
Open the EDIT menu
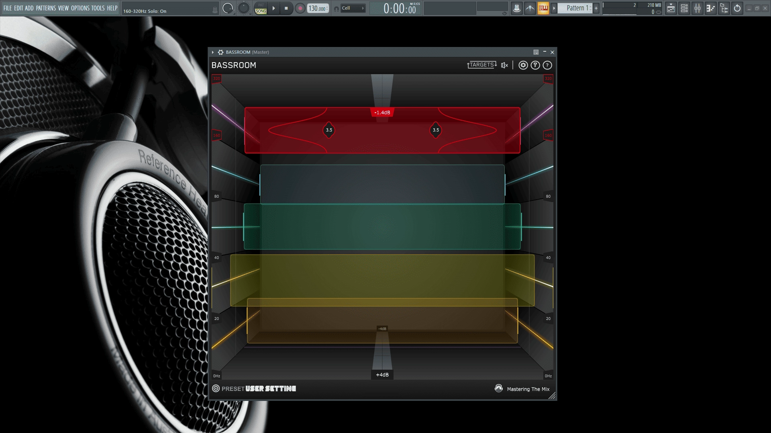[x=18, y=8]
